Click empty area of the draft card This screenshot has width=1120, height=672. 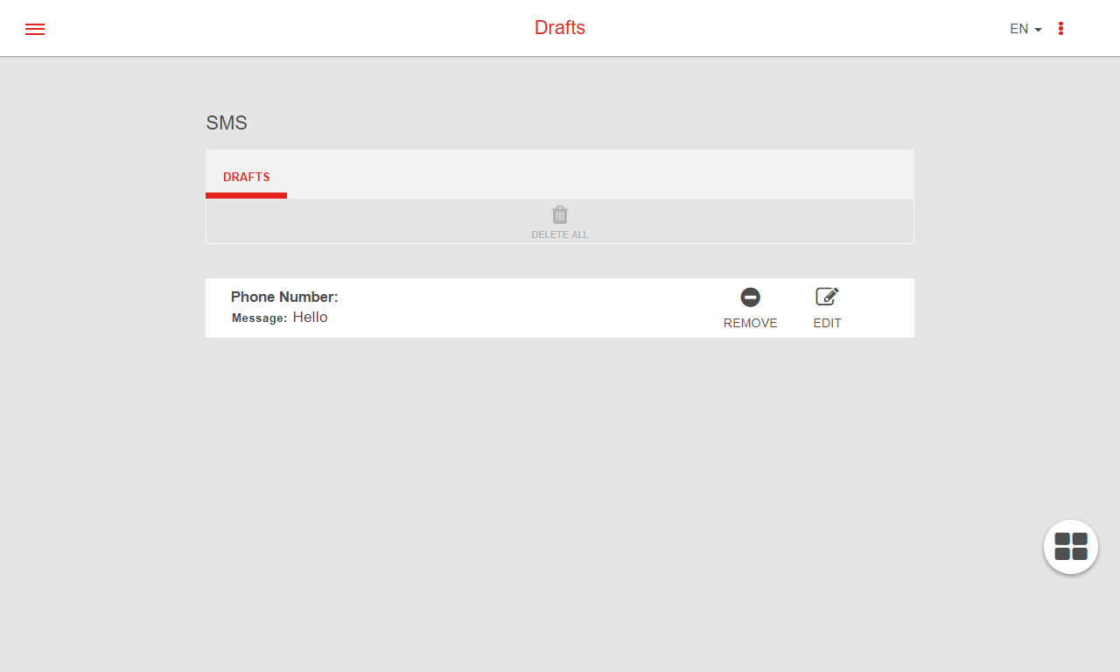525,308
